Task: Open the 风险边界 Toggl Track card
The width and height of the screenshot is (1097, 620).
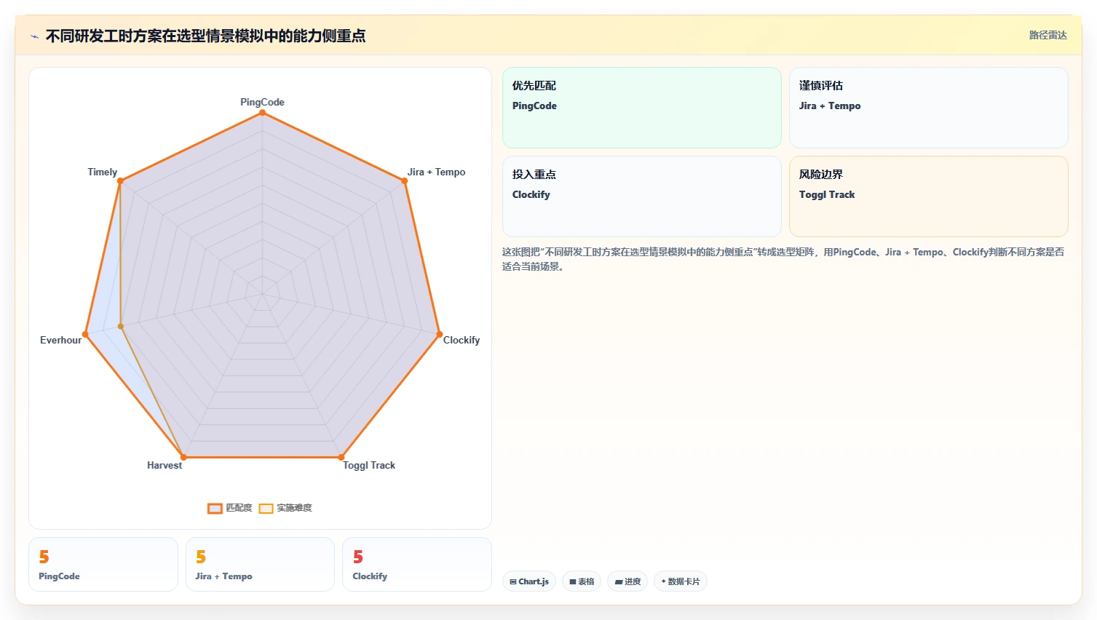Action: pos(929,196)
